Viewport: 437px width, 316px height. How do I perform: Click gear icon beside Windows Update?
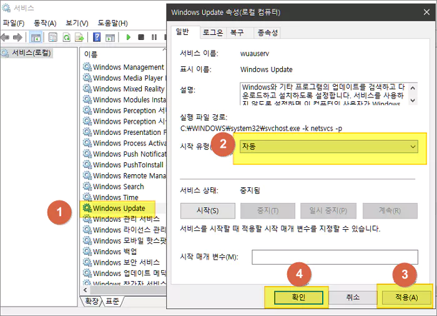[x=87, y=208]
